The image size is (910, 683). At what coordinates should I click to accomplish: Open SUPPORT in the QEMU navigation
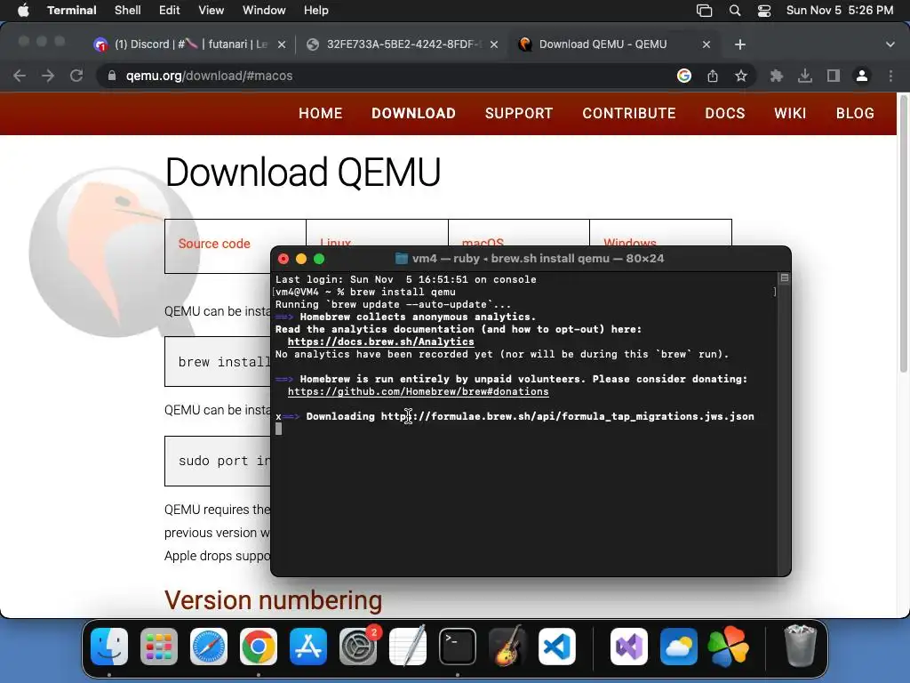519,113
